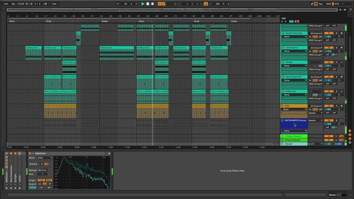Toggle the Loop switch in transport
Viewport: 354px width, 199px height.
click(206, 4)
